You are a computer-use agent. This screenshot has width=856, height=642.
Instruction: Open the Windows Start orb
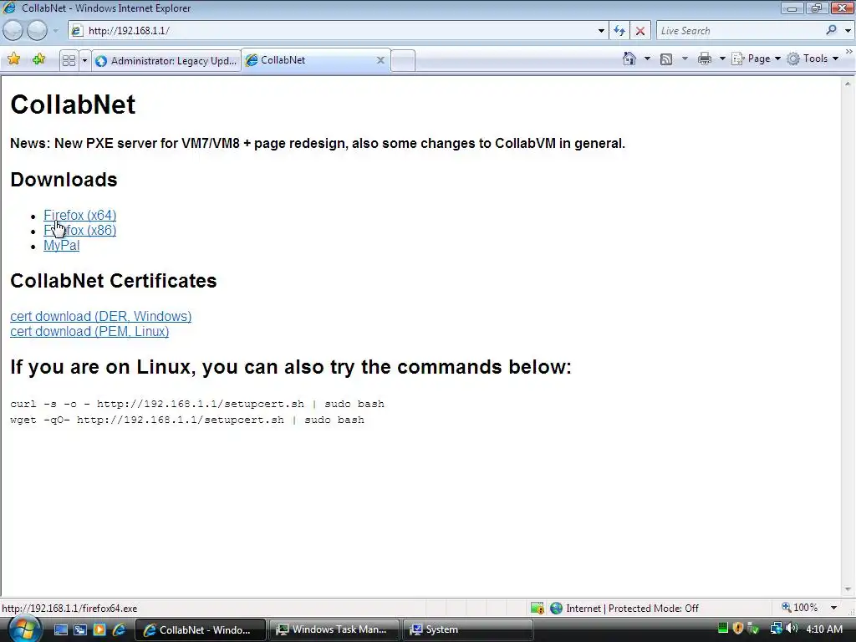pos(24,629)
